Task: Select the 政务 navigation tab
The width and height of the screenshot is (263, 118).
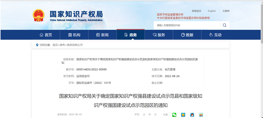Action: 131,35
